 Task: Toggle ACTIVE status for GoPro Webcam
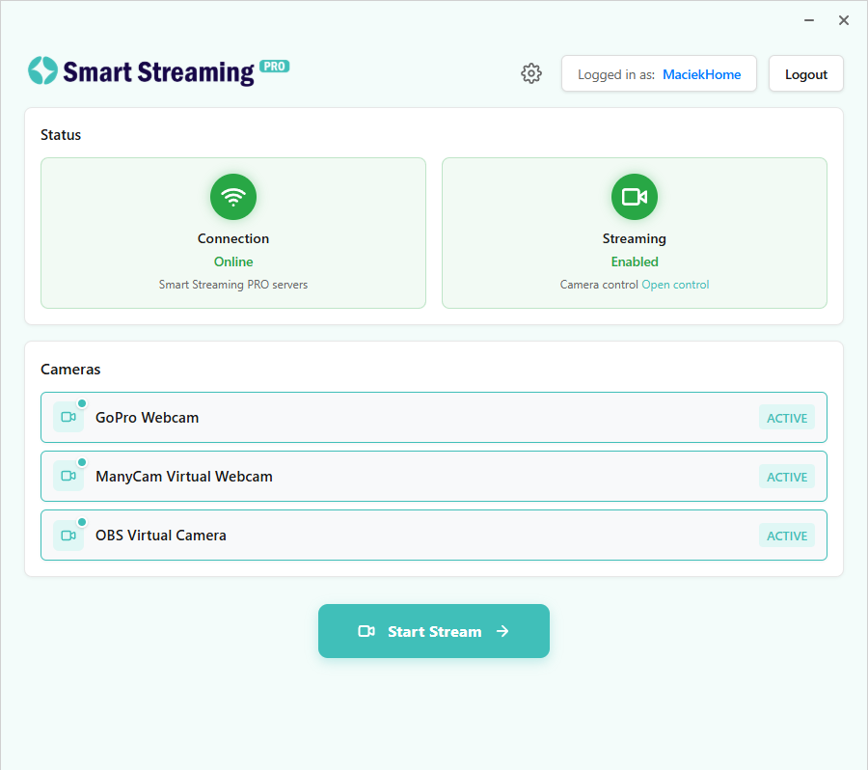click(787, 418)
